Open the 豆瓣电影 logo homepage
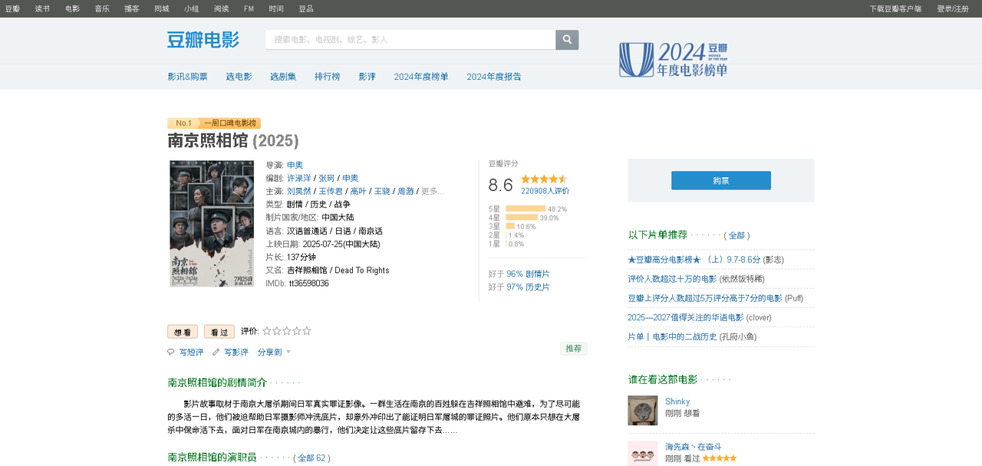Image resolution: width=982 pixels, height=466 pixels. point(203,40)
